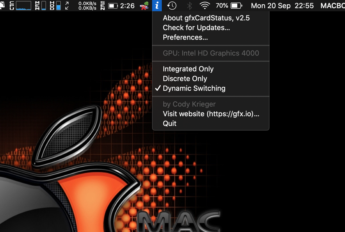Select Discrete Only GPU mode
The image size is (345, 232).
211,79
